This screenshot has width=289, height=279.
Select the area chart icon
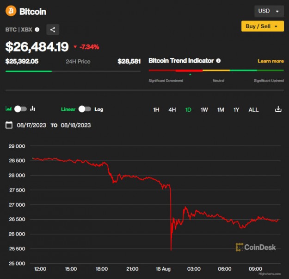[x=8, y=109]
